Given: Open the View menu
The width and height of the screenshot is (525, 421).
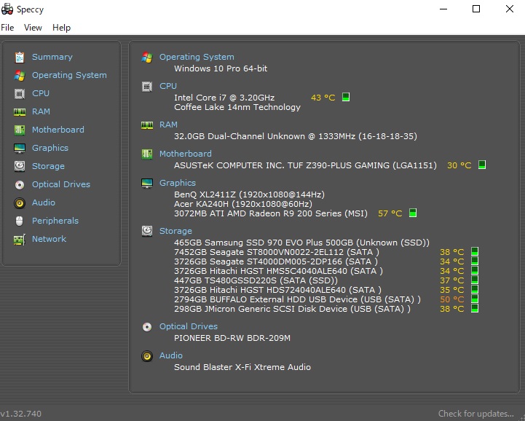Looking at the screenshot, I should click(33, 28).
